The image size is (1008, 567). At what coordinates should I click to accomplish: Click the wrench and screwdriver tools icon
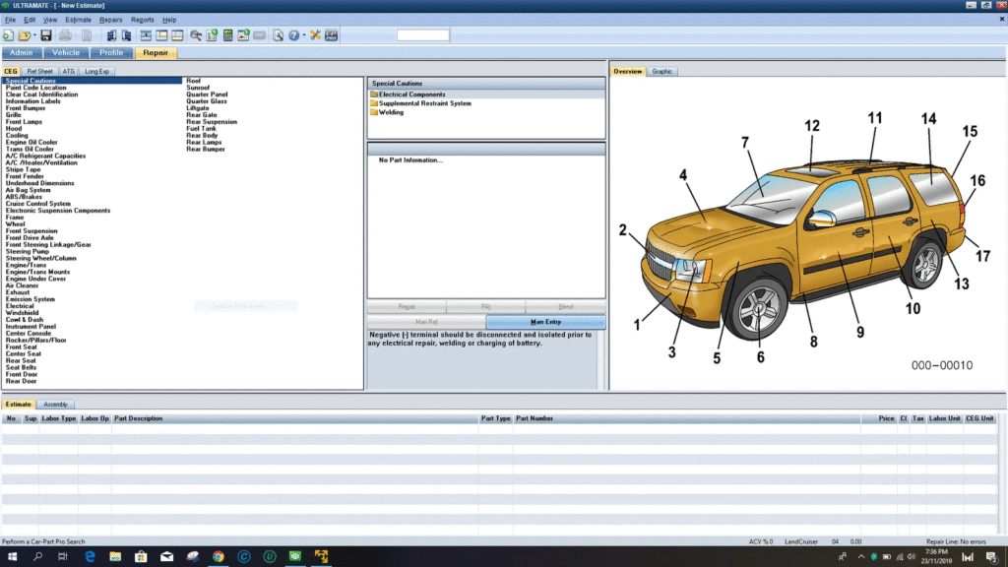point(316,35)
